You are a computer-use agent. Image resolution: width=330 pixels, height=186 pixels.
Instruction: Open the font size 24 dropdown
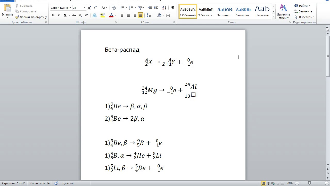(84, 8)
